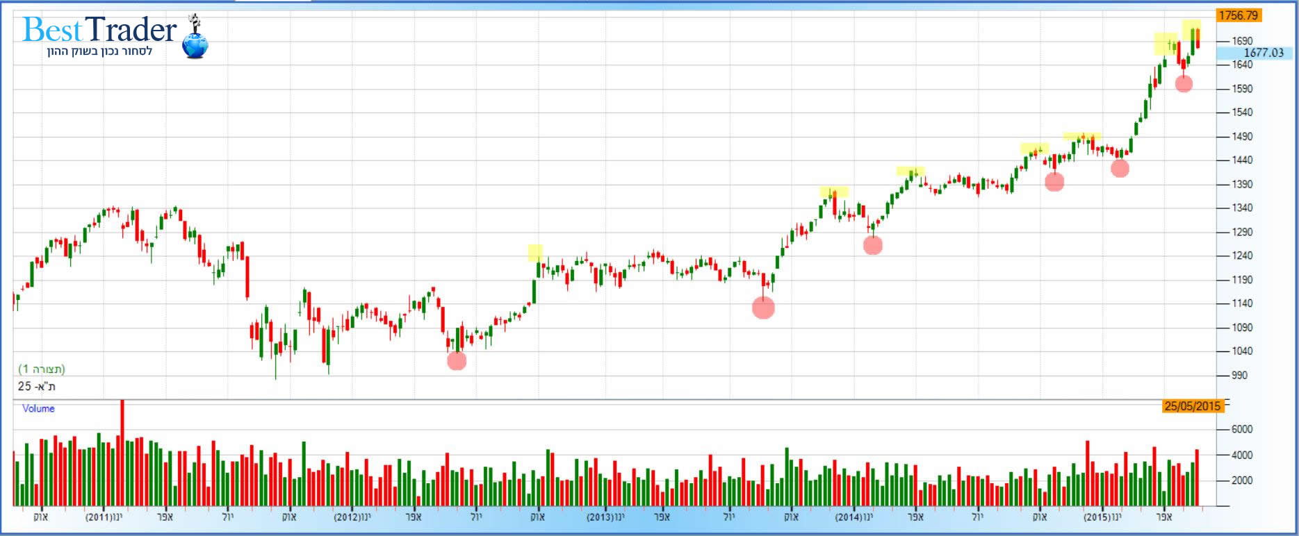Click the ת"א- 25 index name label
The height and width of the screenshot is (536, 1299).
(x=37, y=386)
